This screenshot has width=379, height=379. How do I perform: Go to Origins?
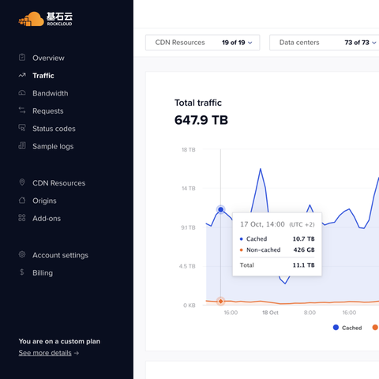(44, 201)
